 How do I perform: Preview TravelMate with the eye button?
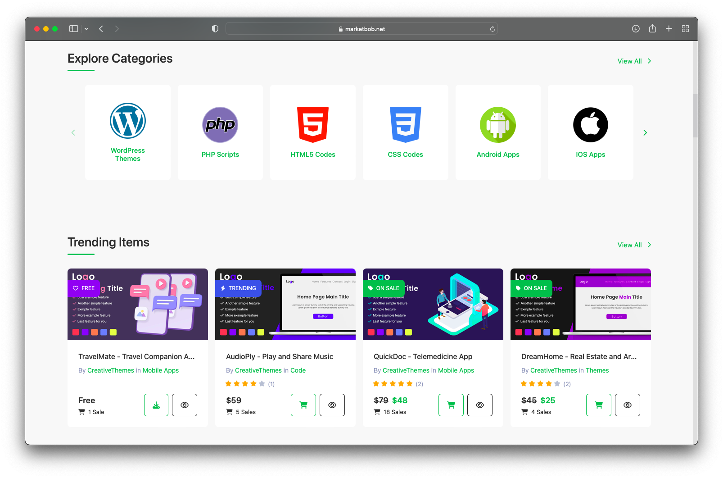click(x=185, y=405)
